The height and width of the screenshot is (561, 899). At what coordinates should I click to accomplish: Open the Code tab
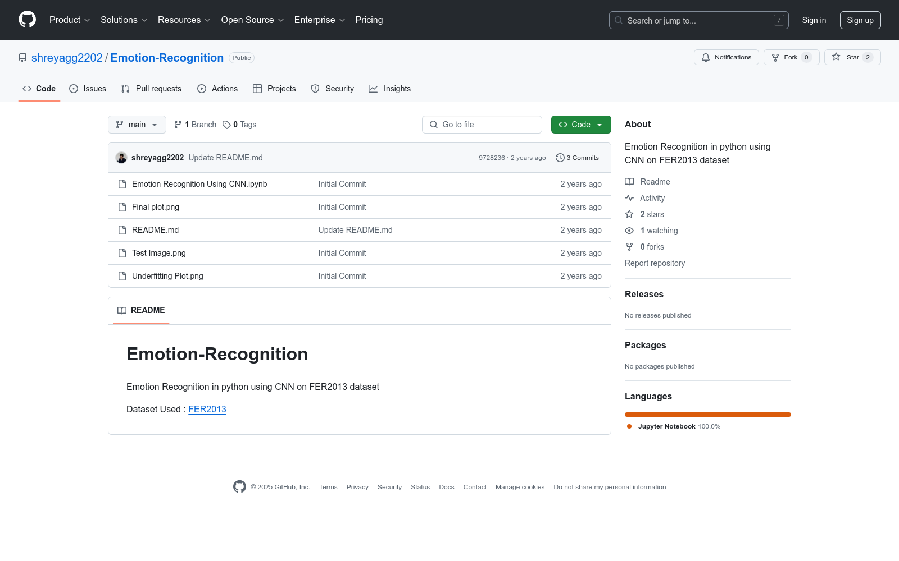pyautogui.click(x=39, y=89)
